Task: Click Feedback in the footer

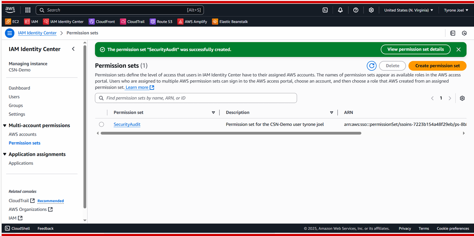Action: click(45, 228)
